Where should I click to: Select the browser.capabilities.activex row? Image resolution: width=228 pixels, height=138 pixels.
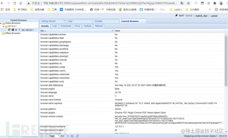tap(132, 35)
